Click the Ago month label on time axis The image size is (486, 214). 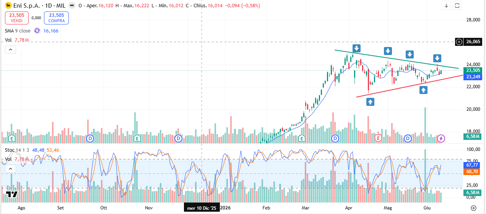point(22,208)
